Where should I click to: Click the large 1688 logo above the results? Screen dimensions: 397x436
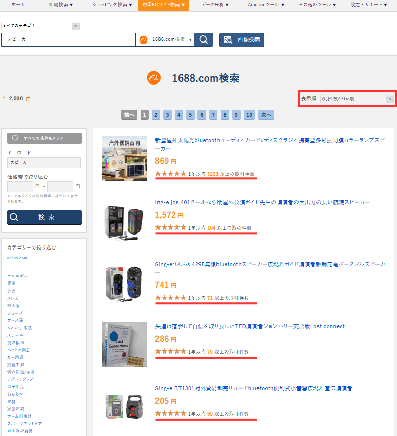click(x=154, y=78)
